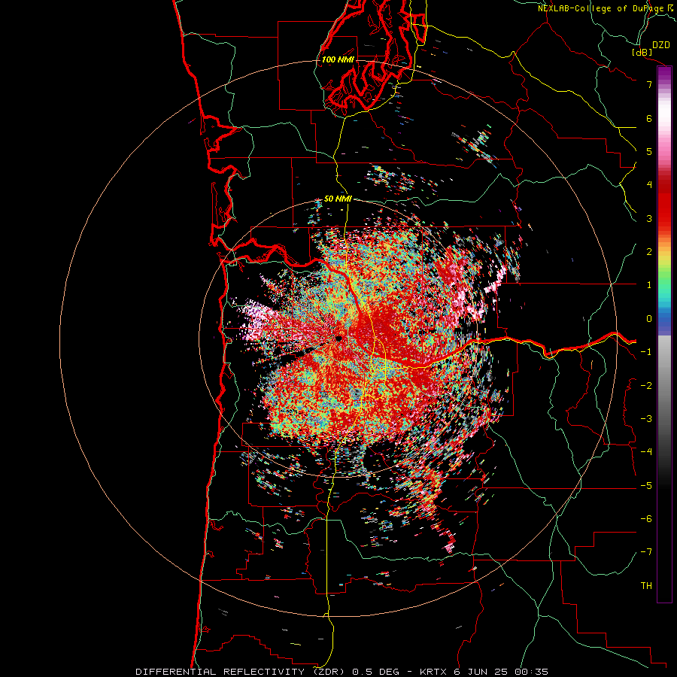The width and height of the screenshot is (677, 677).
Task: Click the -5 dB value on colorbar
Action: (646, 486)
